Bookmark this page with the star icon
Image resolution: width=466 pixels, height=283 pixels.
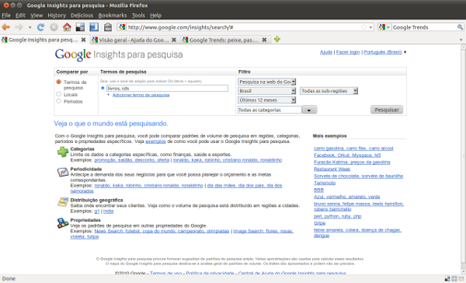point(363,27)
